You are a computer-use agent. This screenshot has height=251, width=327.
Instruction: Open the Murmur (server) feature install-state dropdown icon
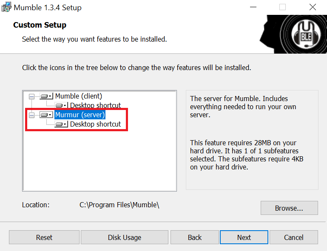(x=46, y=115)
